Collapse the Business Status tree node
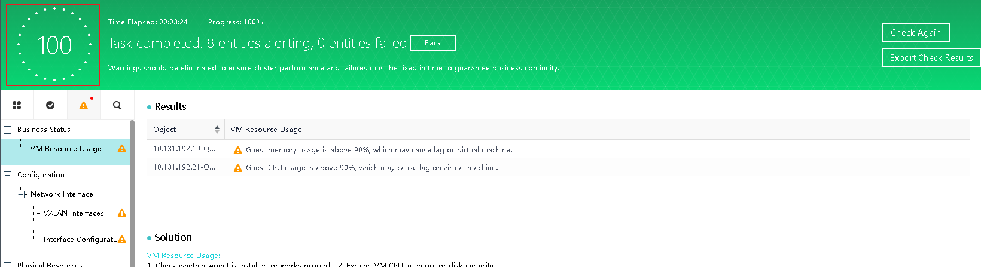Viewport: 981px width, 267px height. [x=8, y=130]
